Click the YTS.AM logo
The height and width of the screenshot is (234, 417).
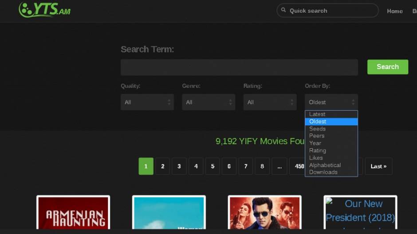pos(45,10)
